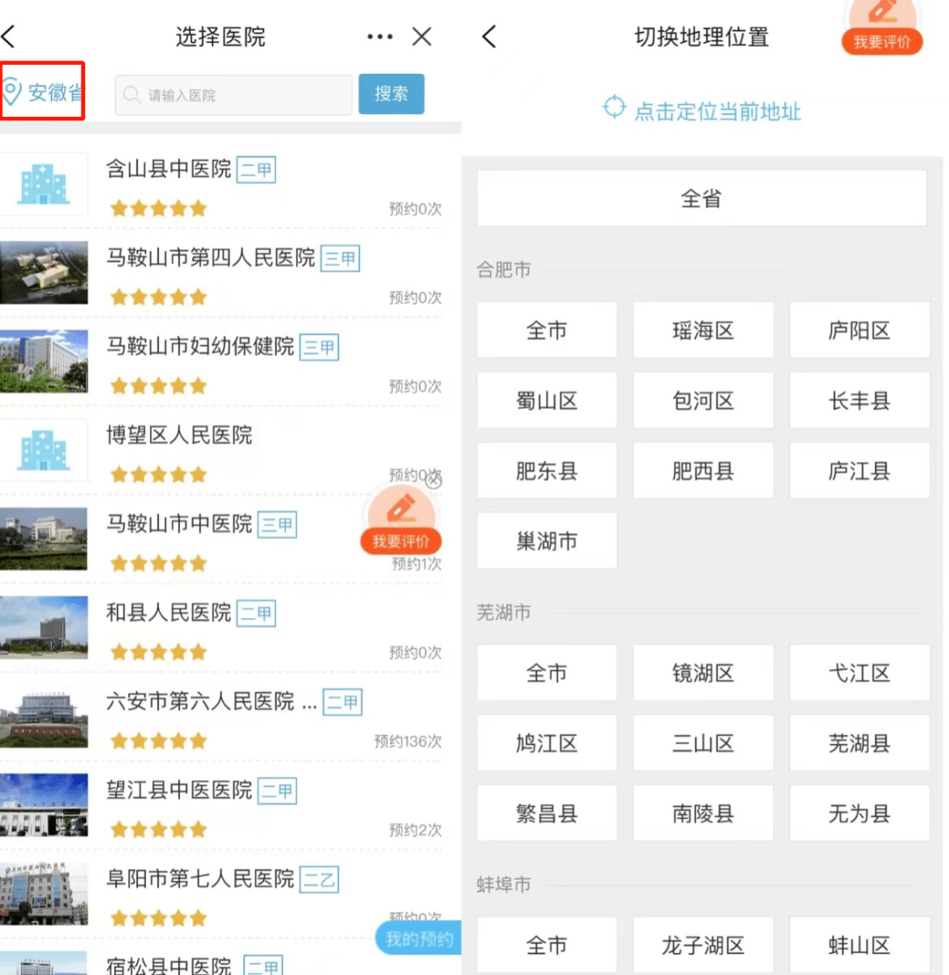Viewport: 949px width, 975px height.
Task: Select 全省 to show the whole province
Action: 701,199
